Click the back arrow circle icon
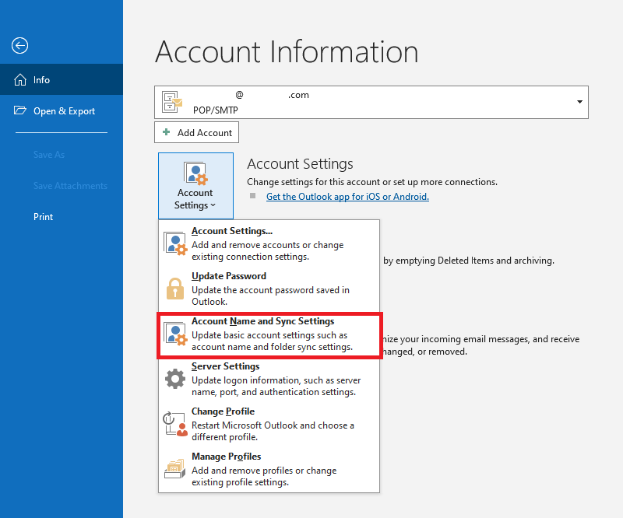The image size is (623, 518). tap(19, 46)
